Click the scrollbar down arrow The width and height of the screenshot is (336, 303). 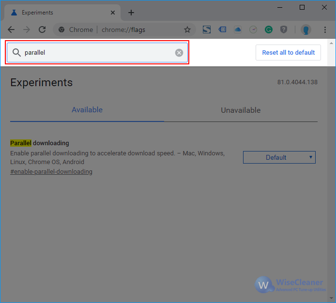point(331,298)
